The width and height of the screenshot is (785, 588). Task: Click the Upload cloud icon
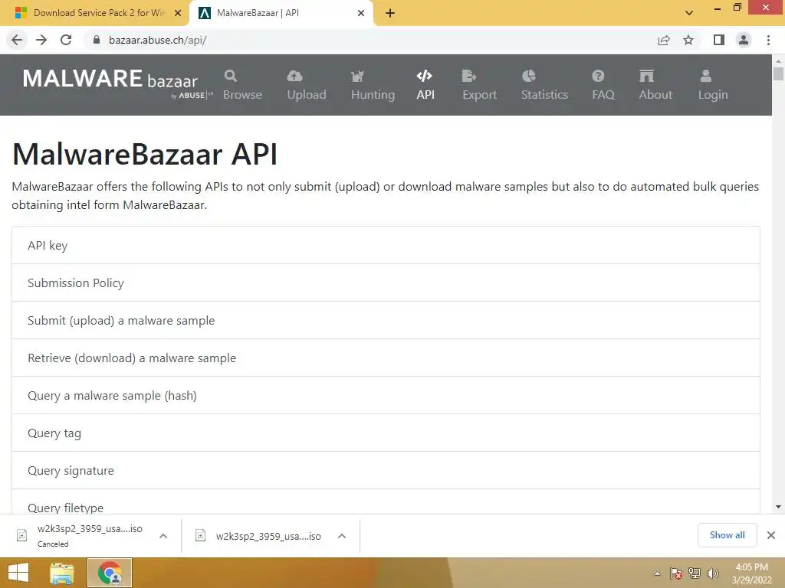point(294,76)
